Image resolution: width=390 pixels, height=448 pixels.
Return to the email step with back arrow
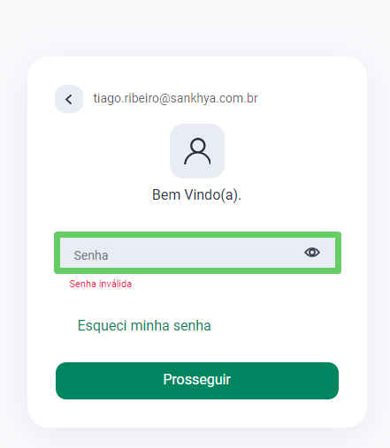[x=69, y=99]
